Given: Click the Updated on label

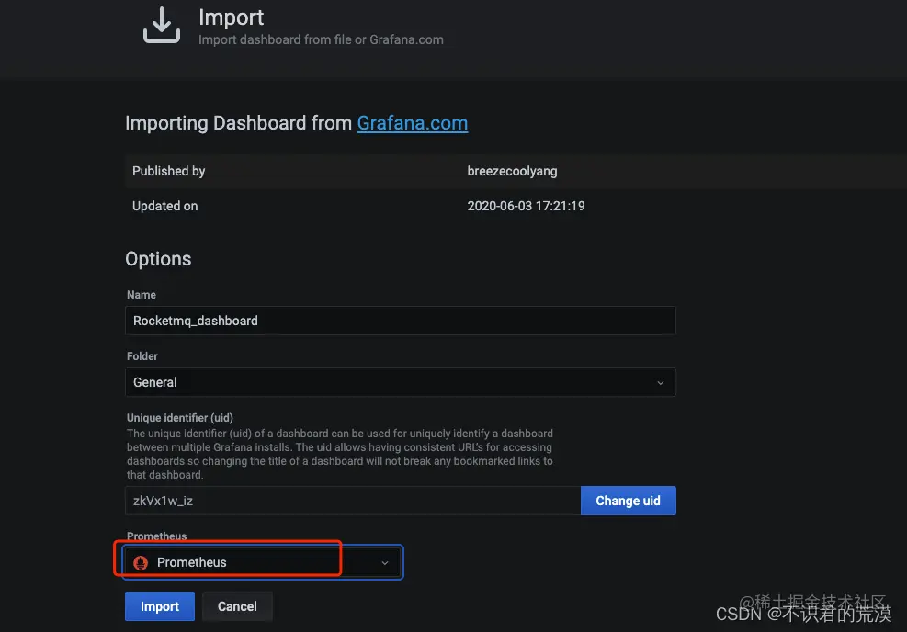Looking at the screenshot, I should pyautogui.click(x=164, y=206).
